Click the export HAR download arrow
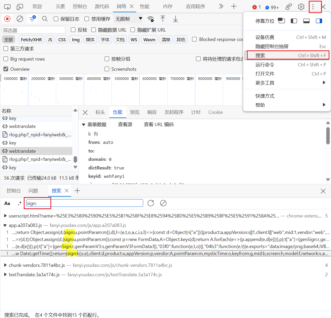The image size is (331, 318). coord(176,19)
